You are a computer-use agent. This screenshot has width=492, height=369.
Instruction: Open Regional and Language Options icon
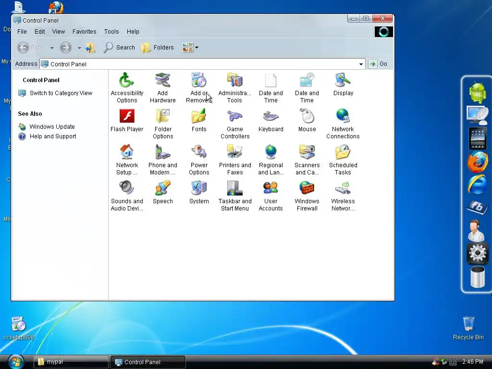pos(271,152)
